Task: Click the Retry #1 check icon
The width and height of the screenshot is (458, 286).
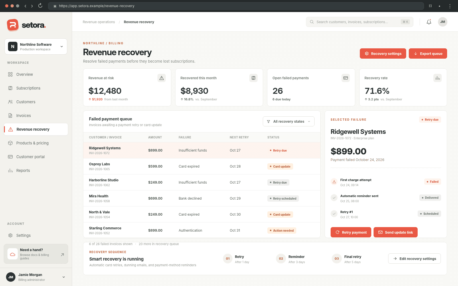Action: coord(334,214)
